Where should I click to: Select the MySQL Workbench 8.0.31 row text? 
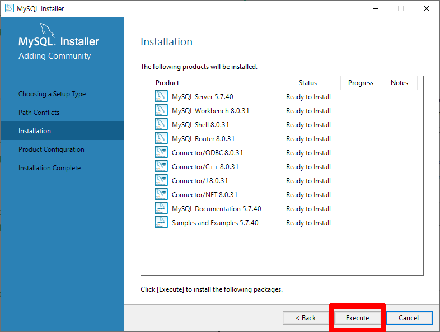point(210,111)
